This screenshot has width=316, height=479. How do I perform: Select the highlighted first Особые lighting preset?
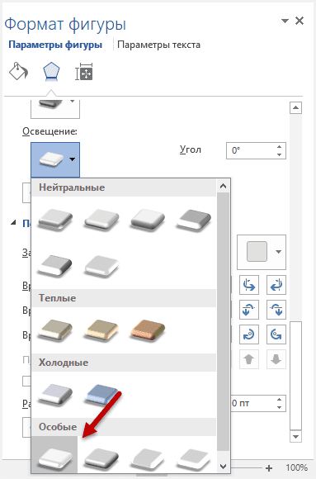(x=55, y=454)
